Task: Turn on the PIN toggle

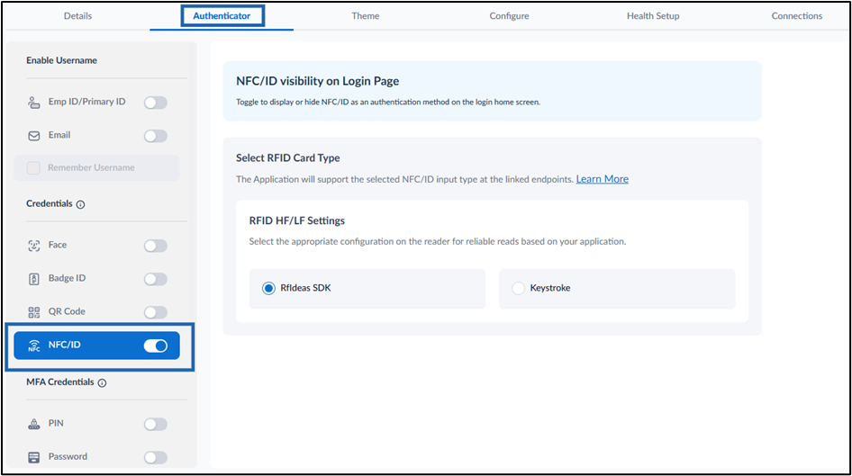Action: (156, 424)
